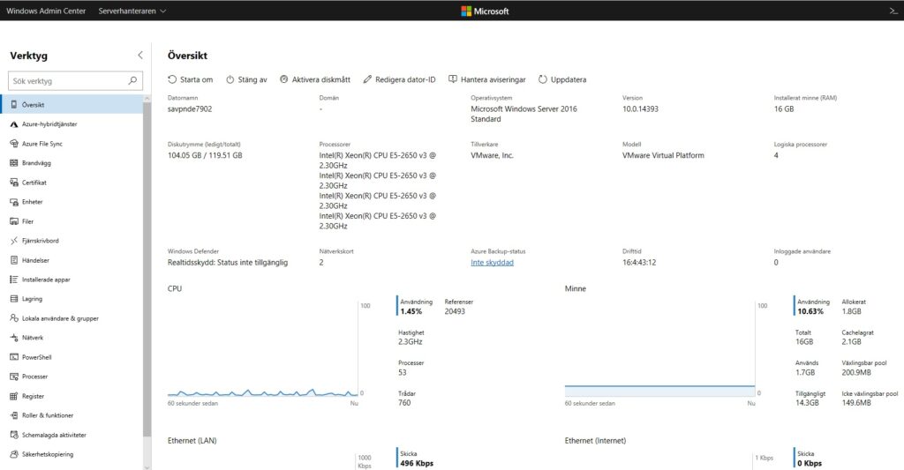Screen dimensions: 904x470
Task: Select the Azure File Sync icon
Action: pyautogui.click(x=14, y=144)
